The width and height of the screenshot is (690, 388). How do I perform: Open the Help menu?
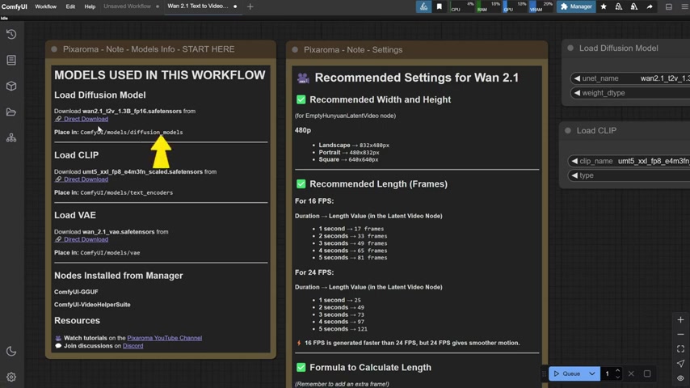[90, 6]
